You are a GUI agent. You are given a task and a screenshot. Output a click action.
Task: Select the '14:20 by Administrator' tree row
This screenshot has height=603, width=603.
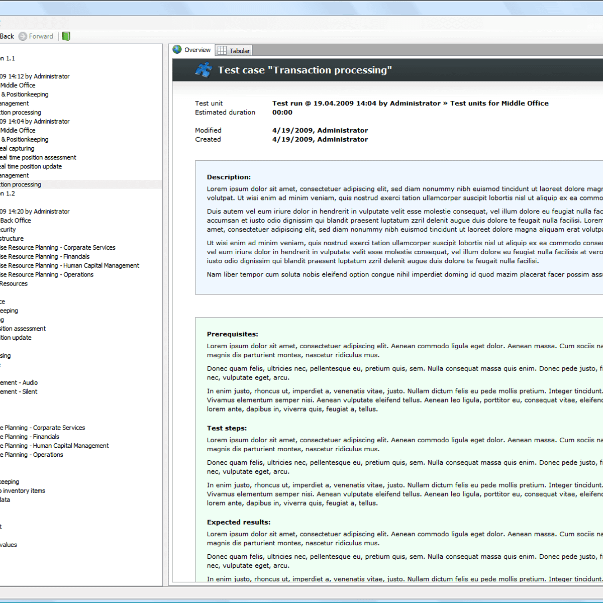pyautogui.click(x=35, y=212)
